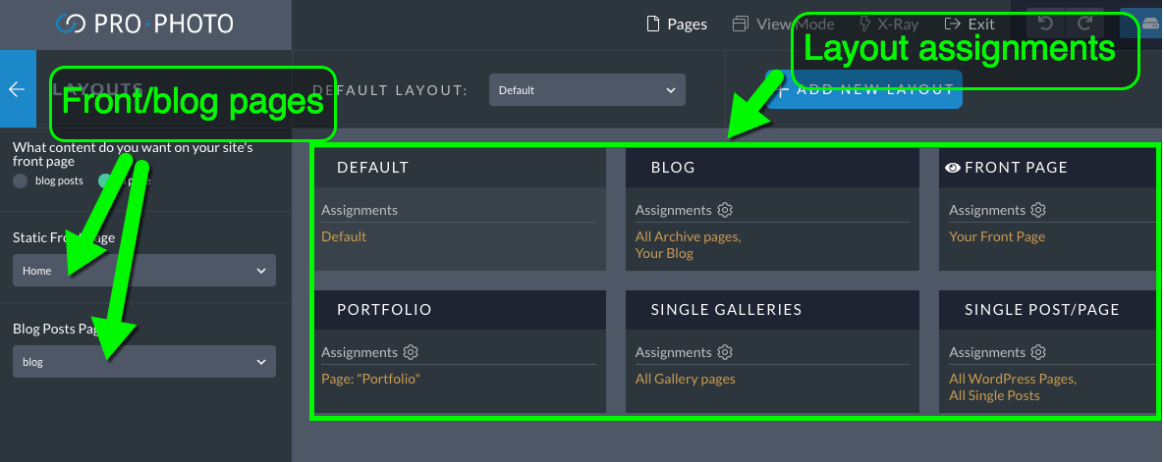Open the Pages menu

(676, 24)
